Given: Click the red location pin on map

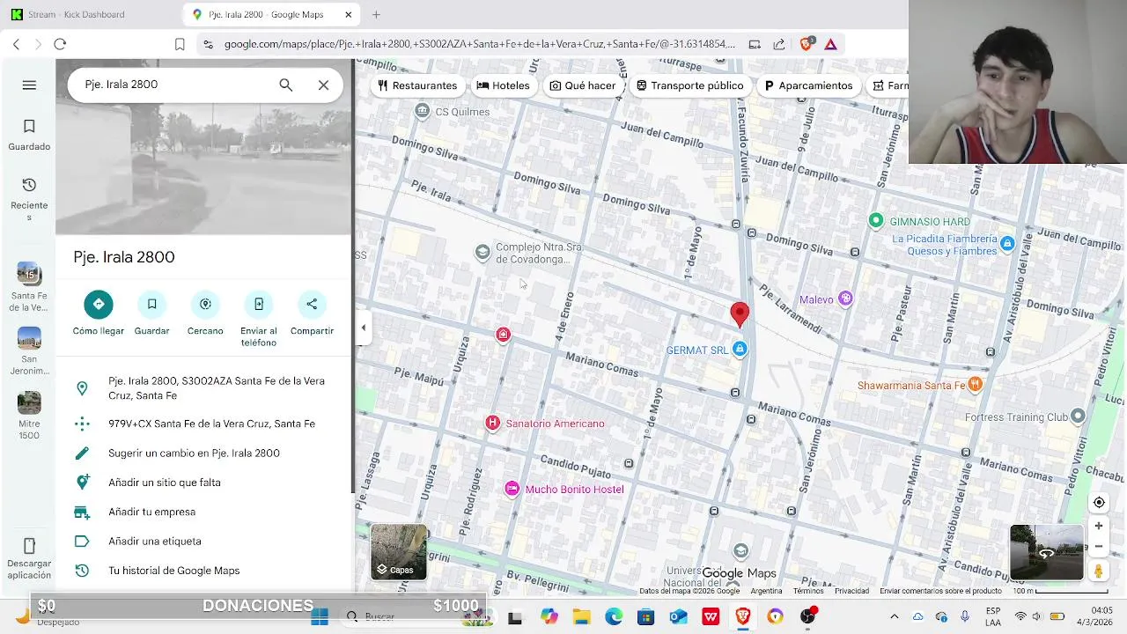Looking at the screenshot, I should tap(740, 315).
